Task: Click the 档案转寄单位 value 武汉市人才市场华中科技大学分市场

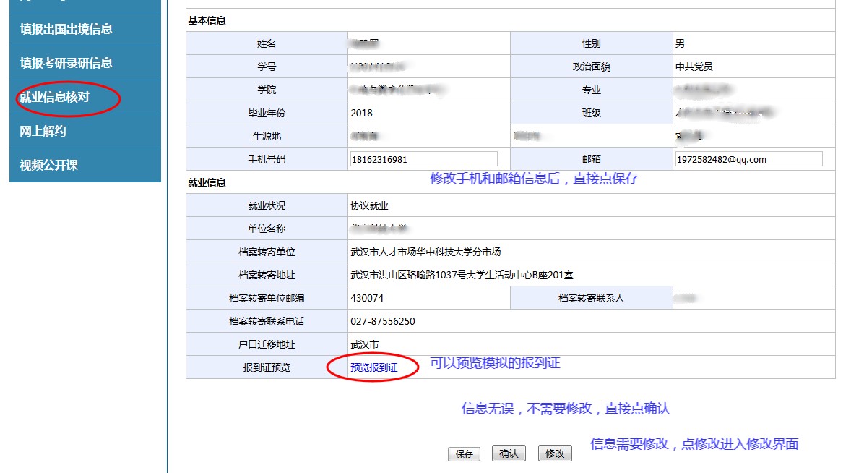Action: point(425,252)
